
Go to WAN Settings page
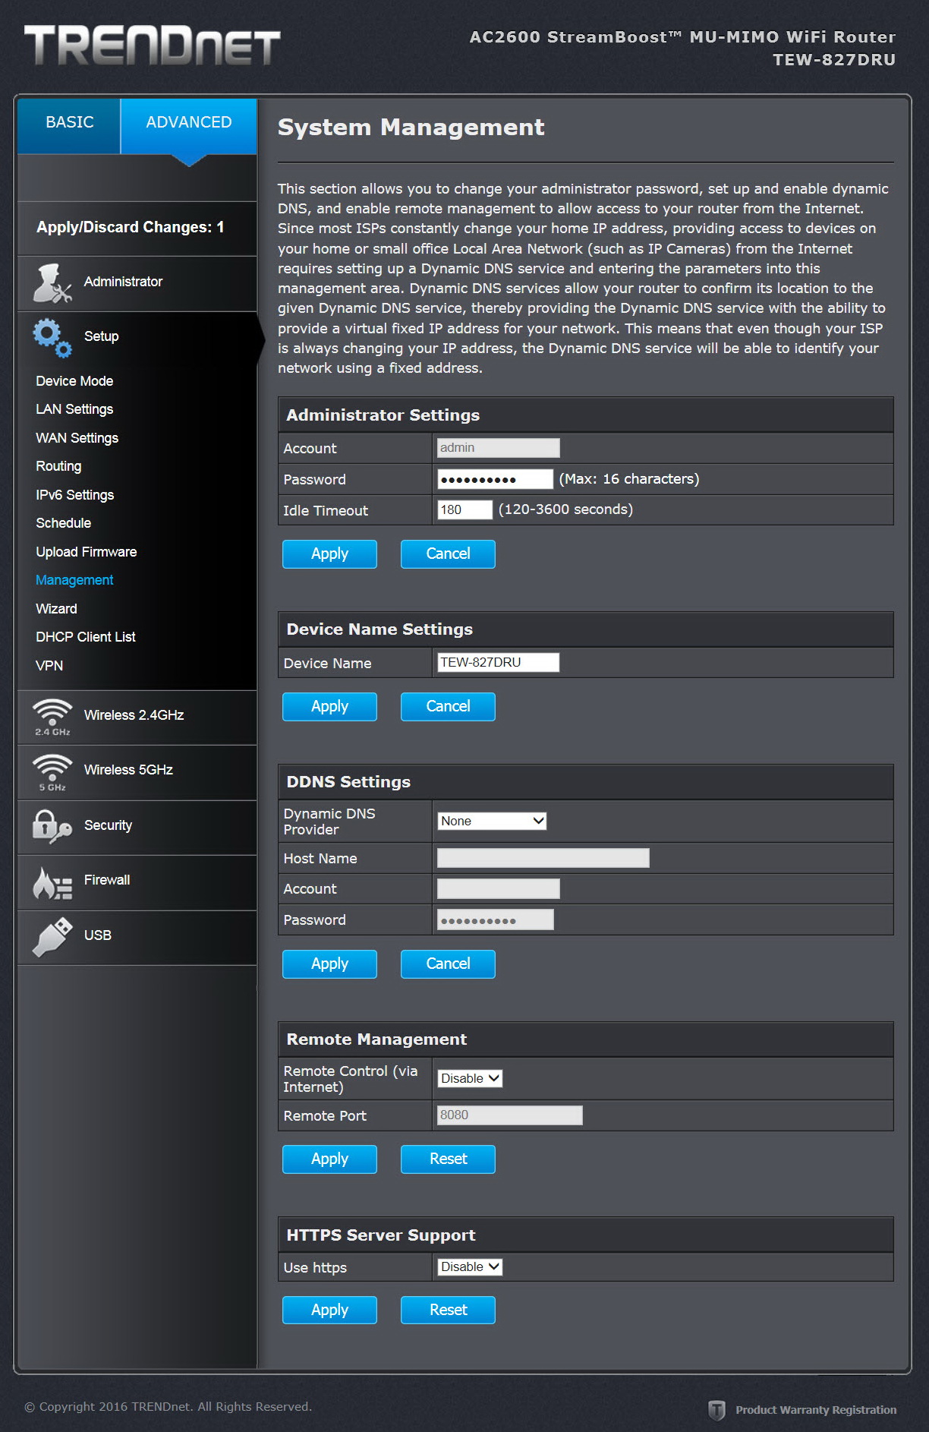point(77,438)
